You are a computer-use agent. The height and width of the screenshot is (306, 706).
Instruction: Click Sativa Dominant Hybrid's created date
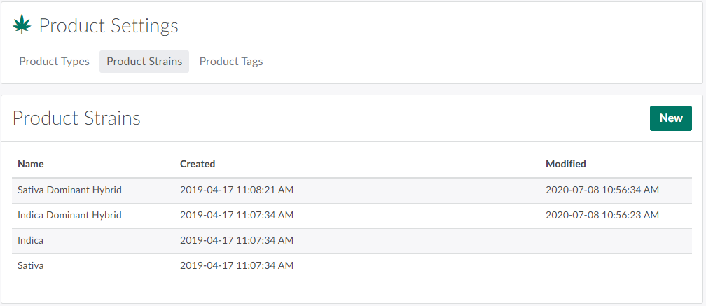coord(237,190)
